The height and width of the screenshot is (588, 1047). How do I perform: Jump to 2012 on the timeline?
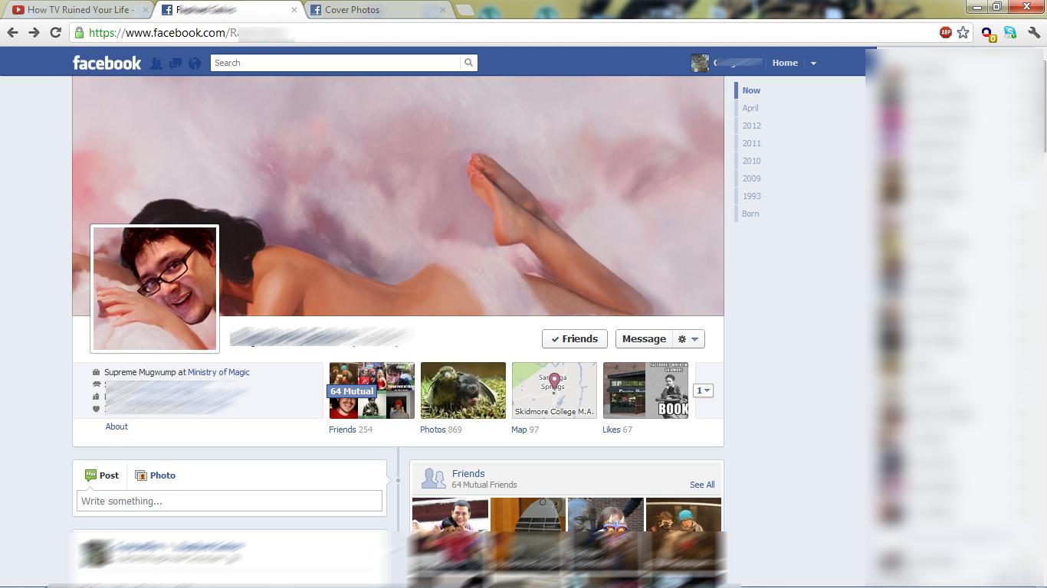pos(751,126)
